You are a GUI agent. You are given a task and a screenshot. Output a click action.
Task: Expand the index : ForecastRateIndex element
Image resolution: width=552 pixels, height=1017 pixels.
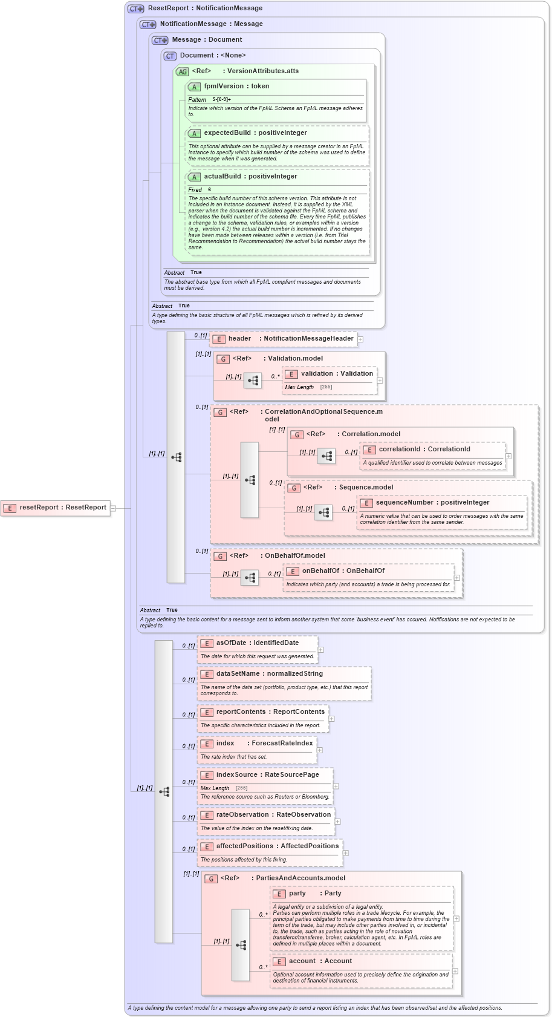pos(319,750)
